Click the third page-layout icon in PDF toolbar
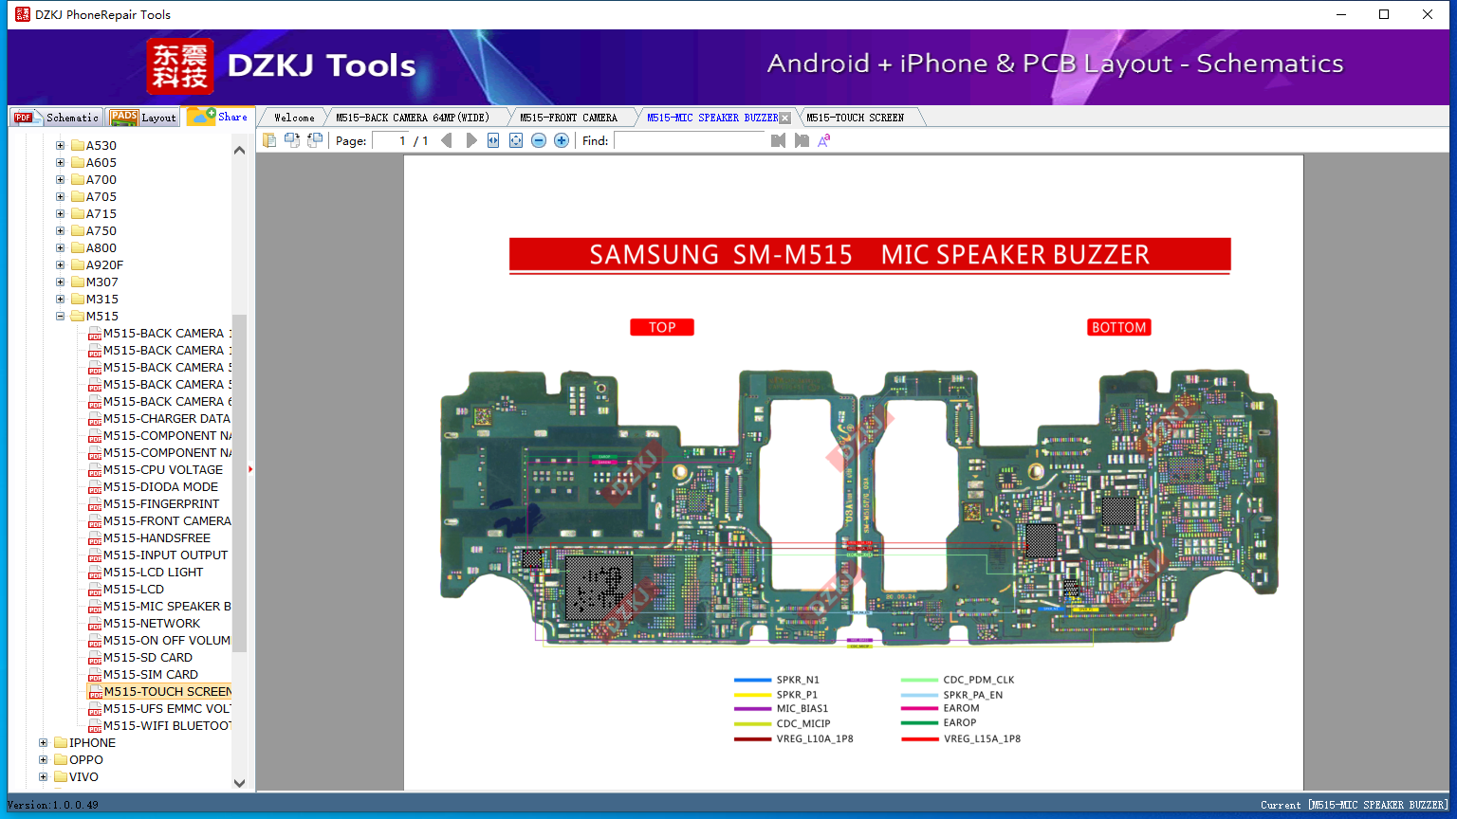The image size is (1457, 819). tap(315, 140)
